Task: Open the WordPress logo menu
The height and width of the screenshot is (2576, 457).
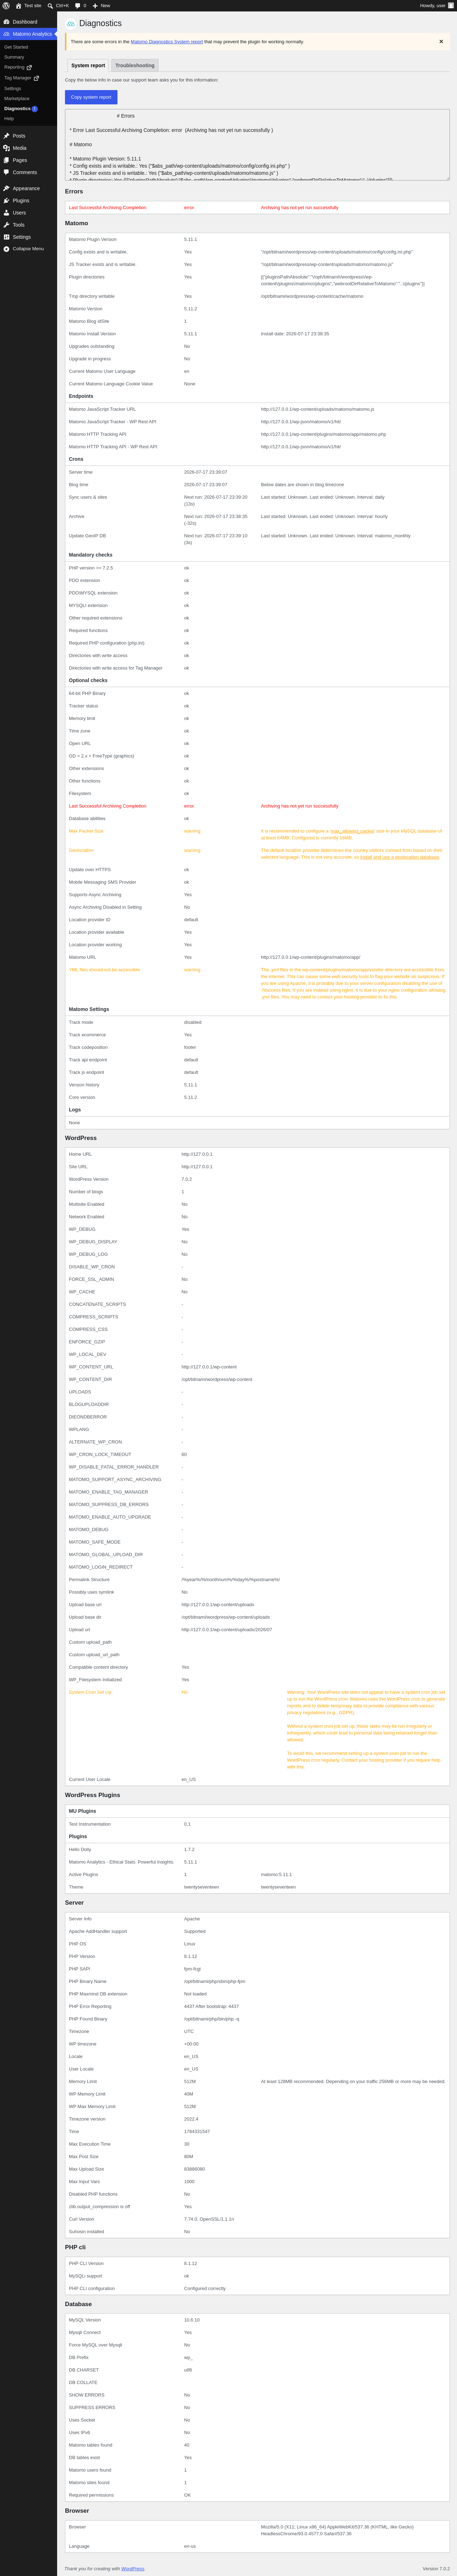Action: tap(6, 5)
